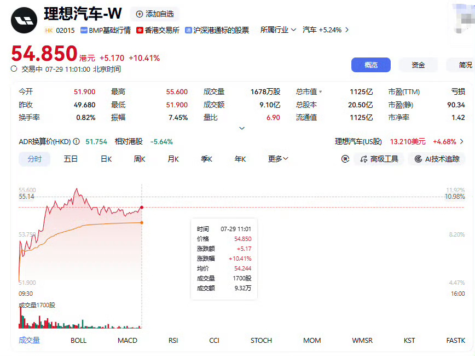Click the orange average price marker dot
Image resolution: width=475 pixels, height=356 pixels.
142,222
